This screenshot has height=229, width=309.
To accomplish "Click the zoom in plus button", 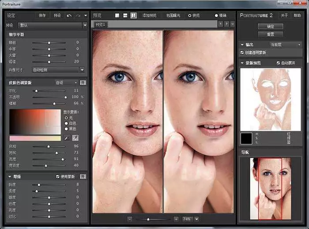I will click(176, 219).
